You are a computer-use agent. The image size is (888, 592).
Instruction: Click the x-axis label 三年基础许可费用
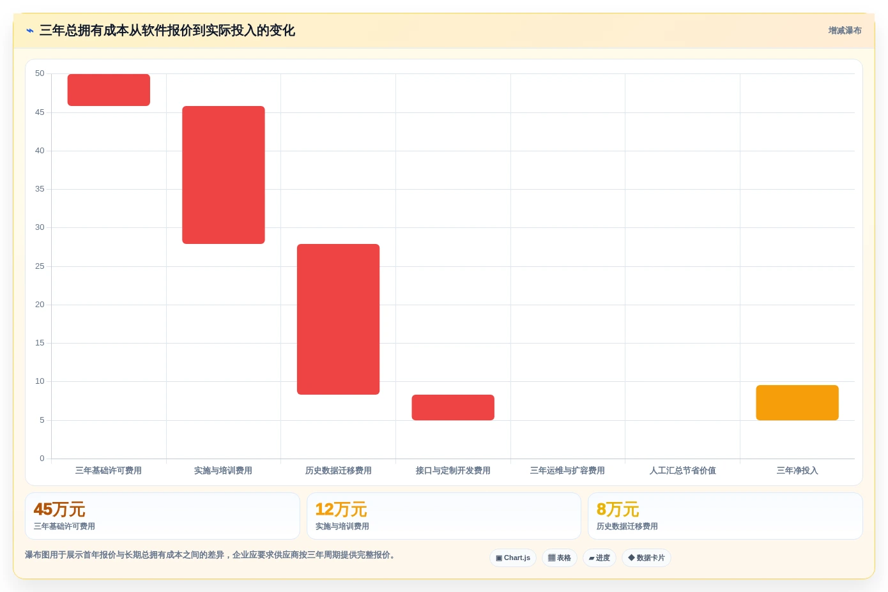(x=109, y=471)
